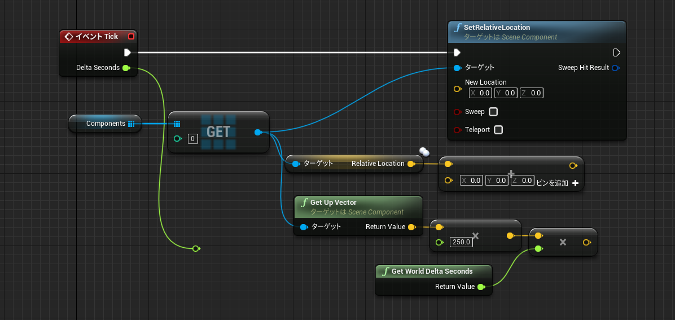This screenshot has width=675, height=320.
Task: Click the Sweep Hit Result output pin
Action: 616,68
